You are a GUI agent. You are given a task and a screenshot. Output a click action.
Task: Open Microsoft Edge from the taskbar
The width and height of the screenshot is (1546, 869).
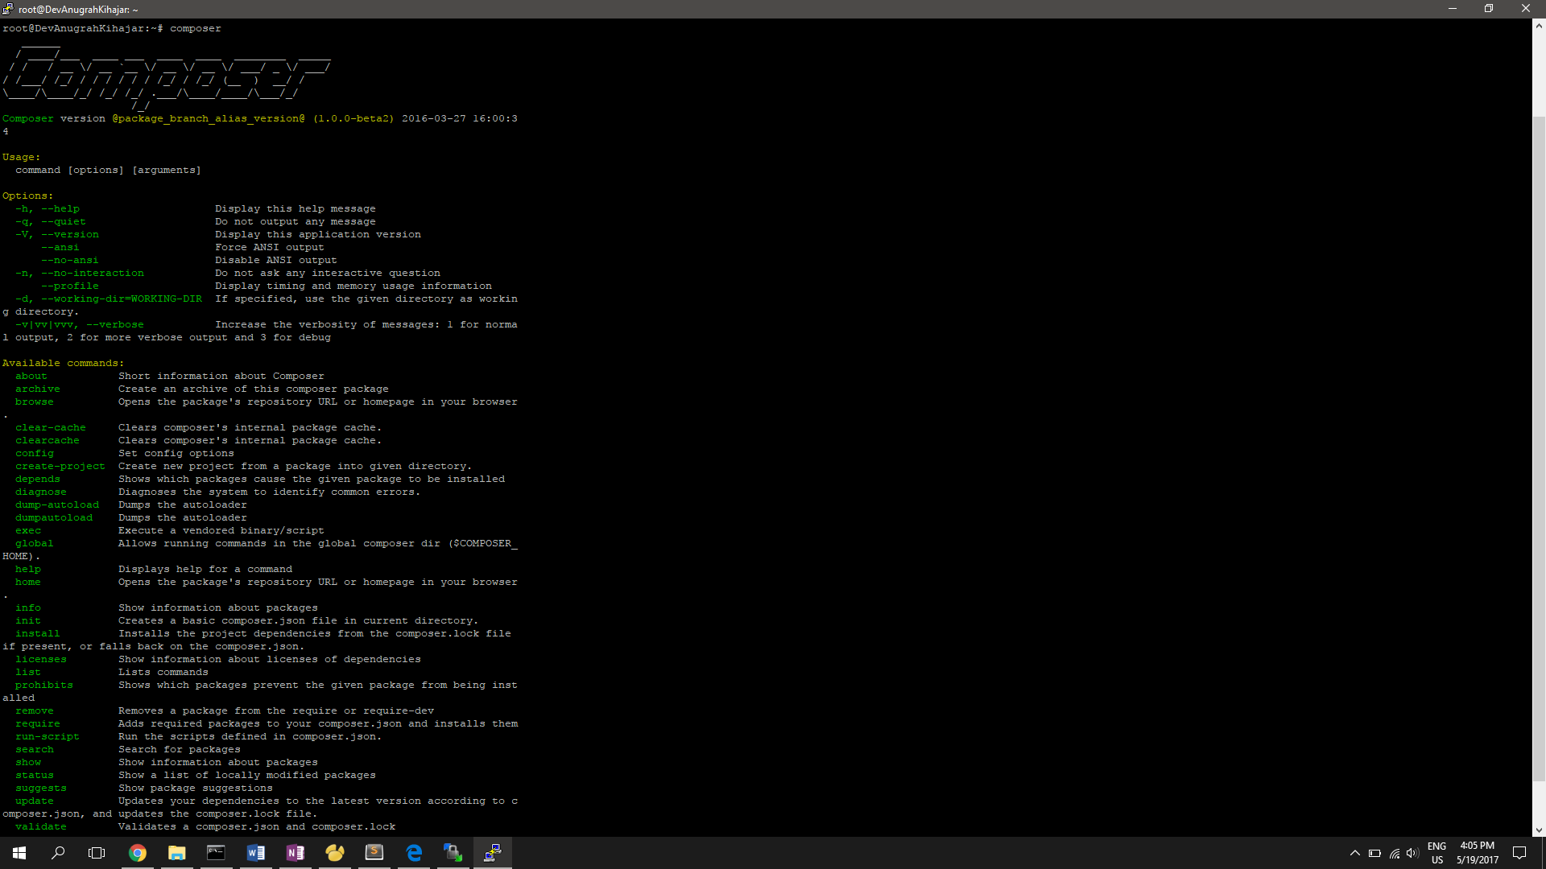point(414,853)
